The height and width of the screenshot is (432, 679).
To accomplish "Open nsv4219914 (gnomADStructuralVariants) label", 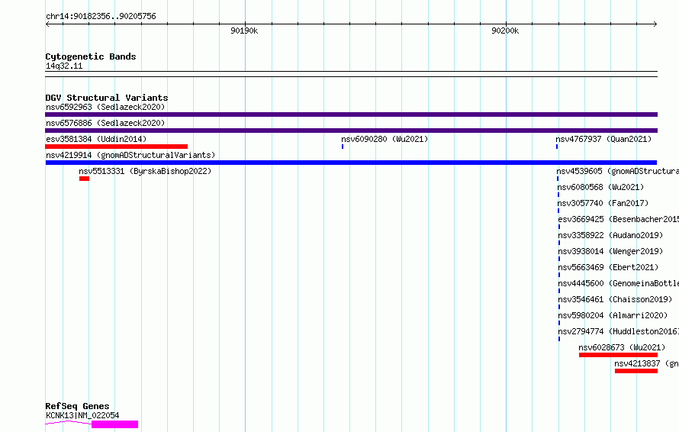I will click(130, 155).
